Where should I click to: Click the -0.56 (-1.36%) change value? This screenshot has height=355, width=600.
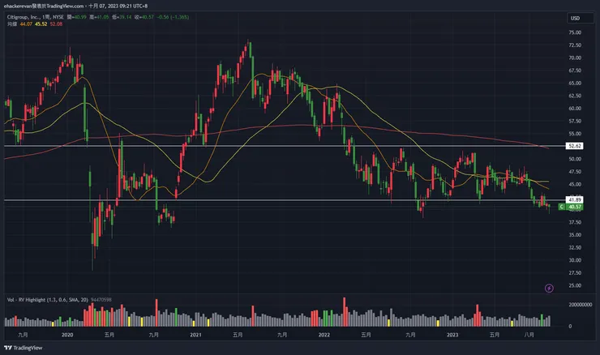point(173,17)
